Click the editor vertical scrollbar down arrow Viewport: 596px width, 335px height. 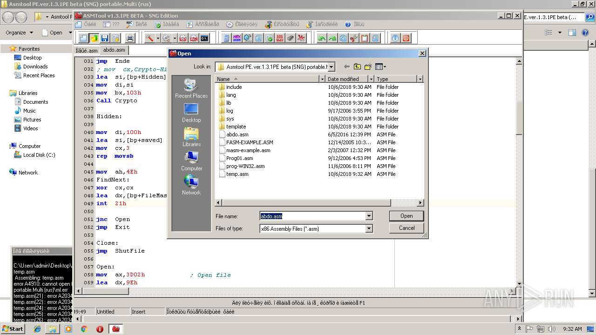[518, 284]
